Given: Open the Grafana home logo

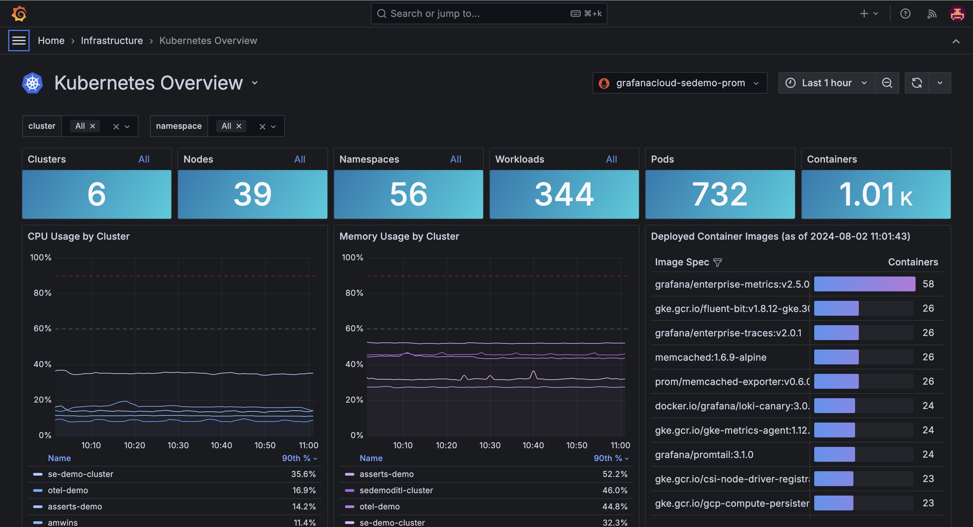Looking at the screenshot, I should pyautogui.click(x=19, y=14).
